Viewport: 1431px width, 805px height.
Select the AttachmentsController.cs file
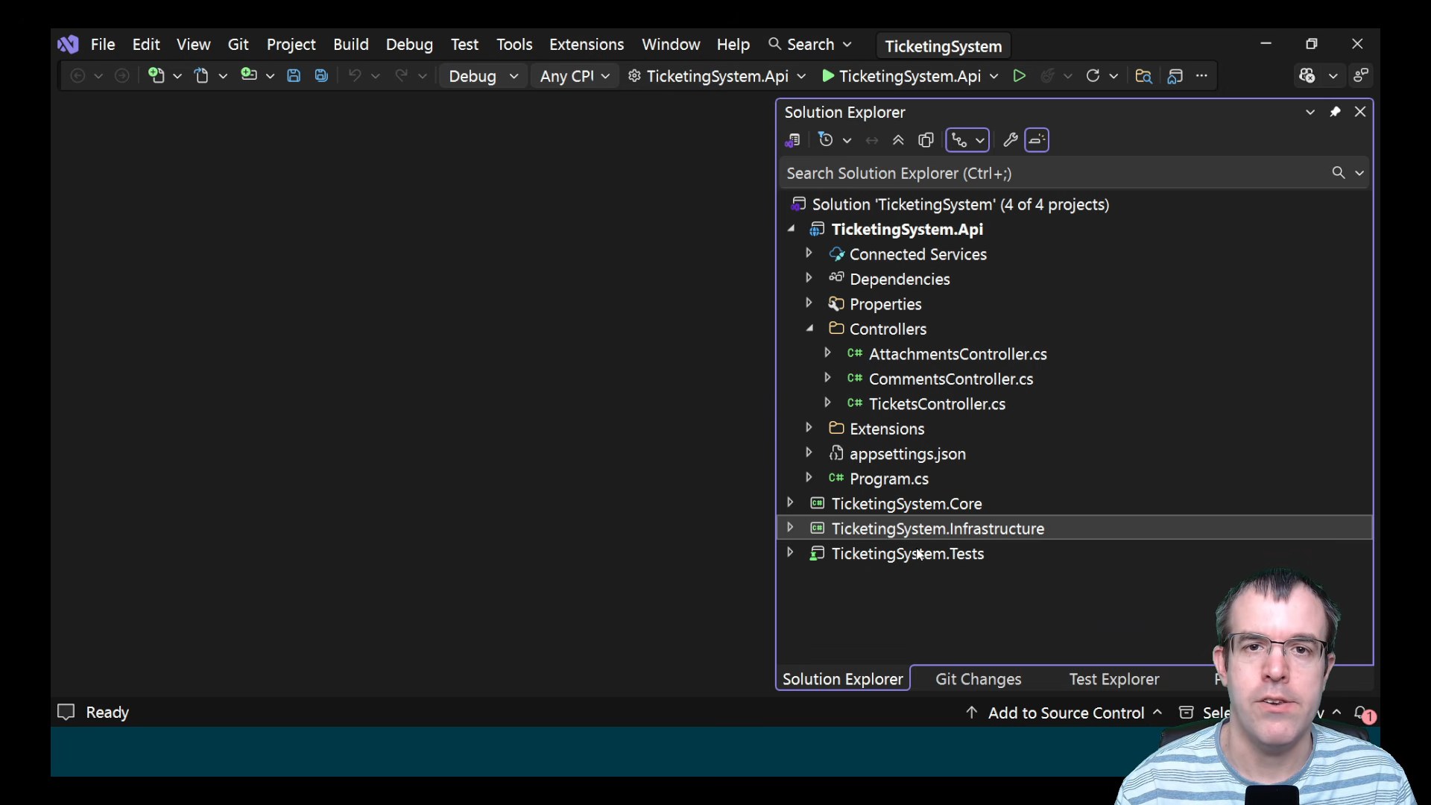(x=958, y=354)
